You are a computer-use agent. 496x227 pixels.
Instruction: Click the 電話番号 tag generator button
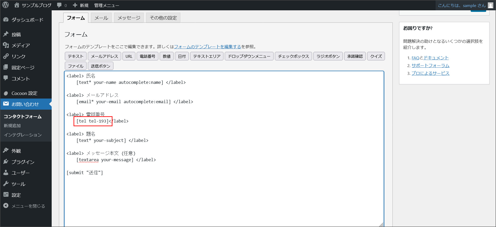tap(147, 56)
